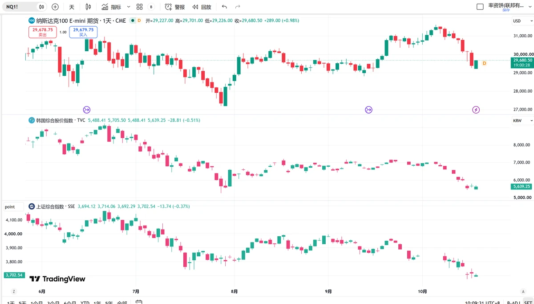Change chart type with the candlestick icon
The height and width of the screenshot is (304, 534).
[88, 7]
